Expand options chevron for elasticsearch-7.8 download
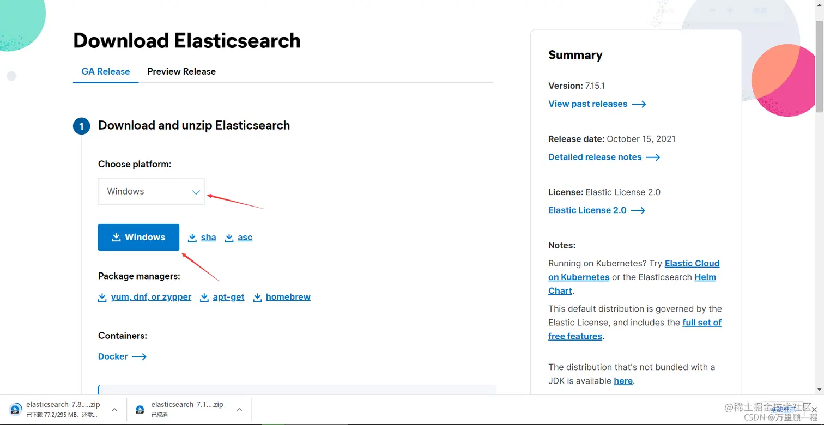 coord(114,409)
